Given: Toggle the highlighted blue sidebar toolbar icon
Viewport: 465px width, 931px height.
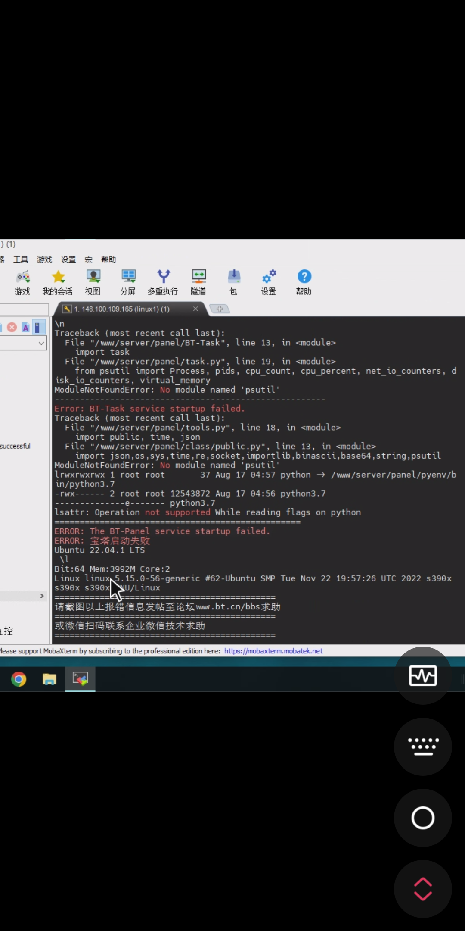Looking at the screenshot, I should tap(38, 327).
